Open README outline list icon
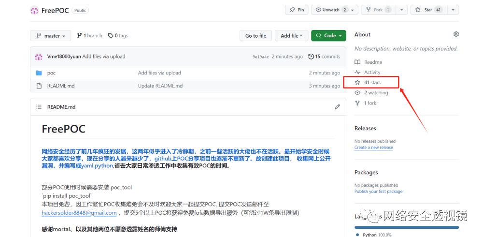The height and width of the screenshot is (237, 483). click(39, 107)
